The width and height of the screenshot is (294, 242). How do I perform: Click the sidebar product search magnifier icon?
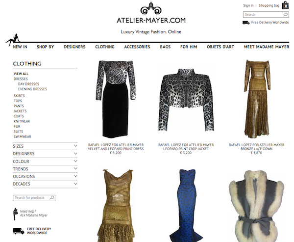click(52, 198)
